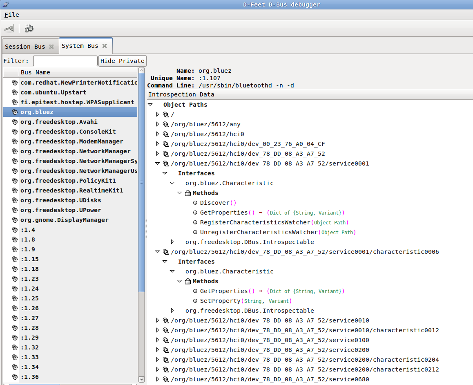Select GetProperties() under characteristic0006
The width and height of the screenshot is (473, 385).
(272, 291)
